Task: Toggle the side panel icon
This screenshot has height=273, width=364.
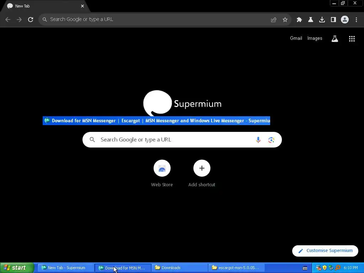Action: click(333, 20)
